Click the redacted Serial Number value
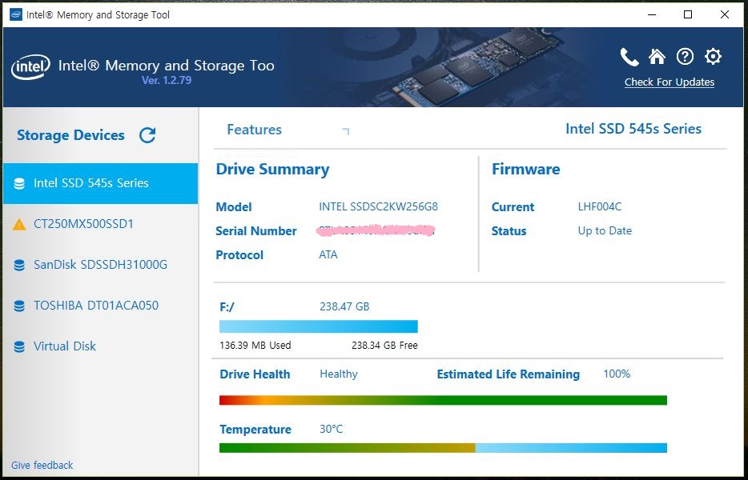Screen dimensions: 748x480 tap(376, 230)
